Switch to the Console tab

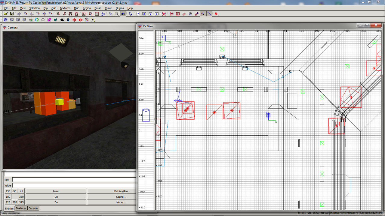(x=33, y=208)
